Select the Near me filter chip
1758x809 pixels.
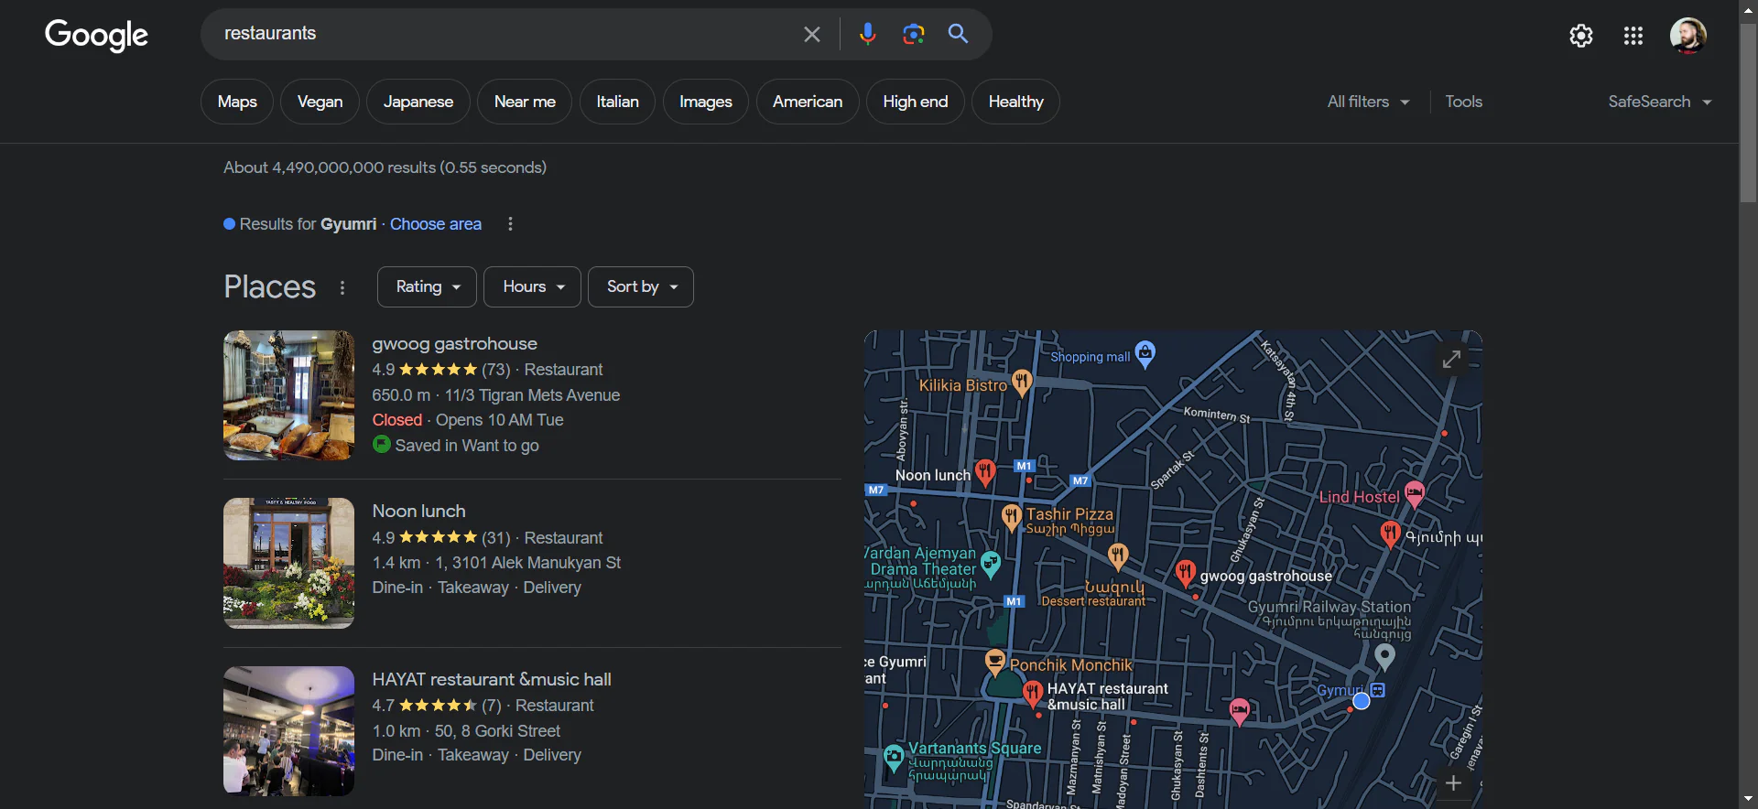(x=525, y=102)
